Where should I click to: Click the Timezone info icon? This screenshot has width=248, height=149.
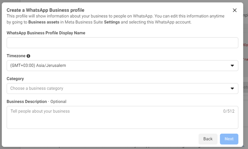28,56
